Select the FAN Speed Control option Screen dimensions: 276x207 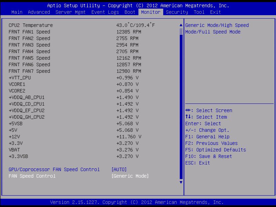pyautogui.click(x=32, y=176)
